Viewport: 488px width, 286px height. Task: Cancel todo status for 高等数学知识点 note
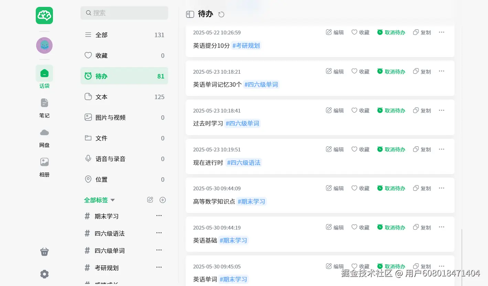tap(391, 188)
